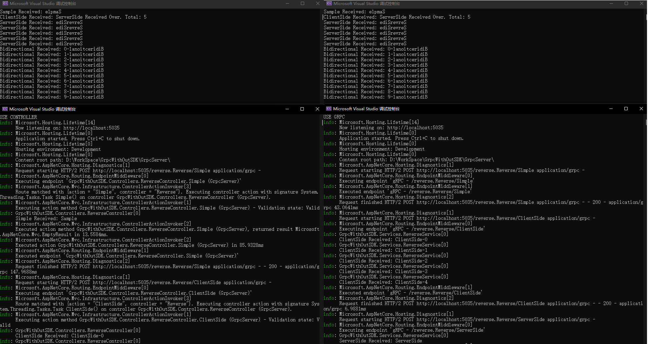648x344 pixels.
Task: Click the console icon of the USE CONTROLLER window
Action: [5, 109]
